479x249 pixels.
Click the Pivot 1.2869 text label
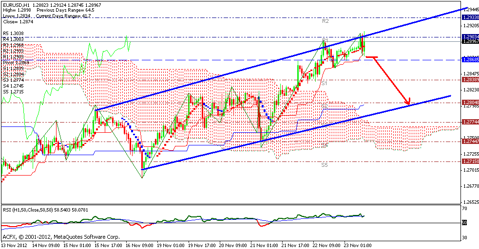16,63
